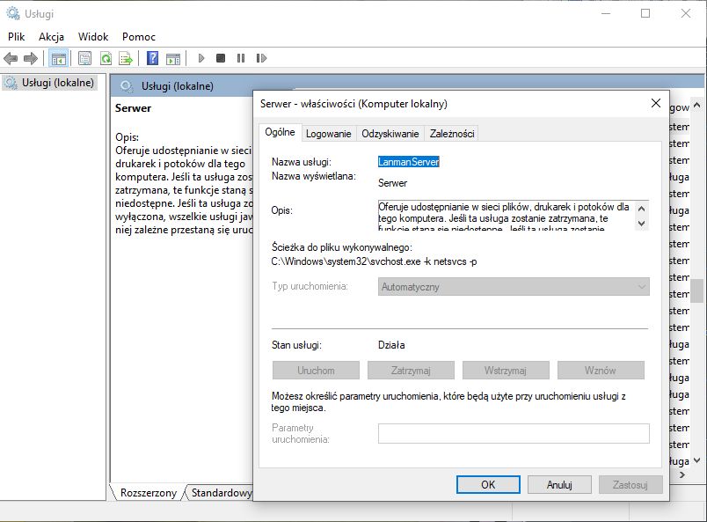Click the highlighted LanmanServer service name
This screenshot has width=707, height=522.
[x=409, y=162]
